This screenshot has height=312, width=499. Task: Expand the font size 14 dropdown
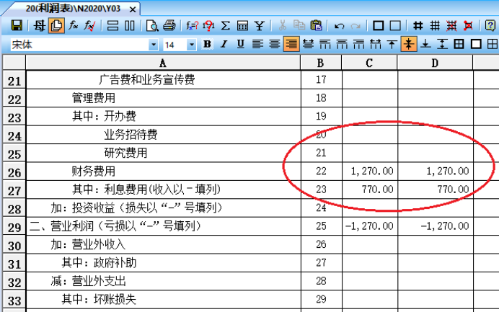pyautogui.click(x=191, y=45)
